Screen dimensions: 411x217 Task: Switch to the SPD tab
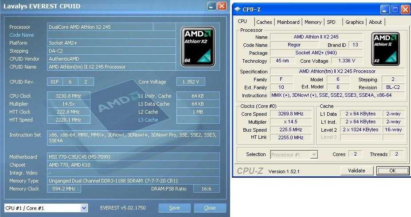[x=331, y=22]
